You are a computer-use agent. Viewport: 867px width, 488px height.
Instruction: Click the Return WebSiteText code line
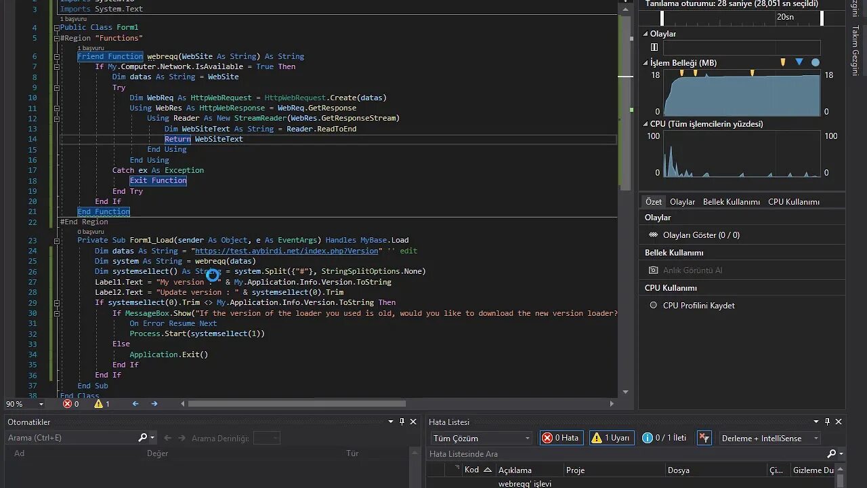(x=203, y=139)
